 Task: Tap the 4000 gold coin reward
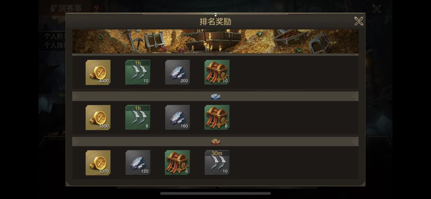point(98,72)
